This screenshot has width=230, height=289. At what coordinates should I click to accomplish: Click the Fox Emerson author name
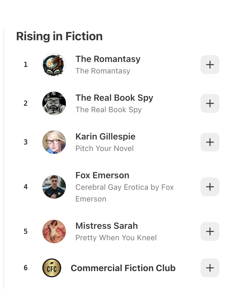pos(102,175)
